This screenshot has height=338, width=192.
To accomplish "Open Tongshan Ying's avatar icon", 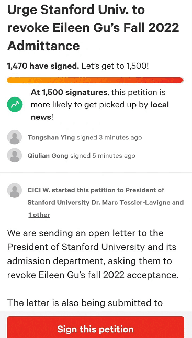I will [x=15, y=137].
